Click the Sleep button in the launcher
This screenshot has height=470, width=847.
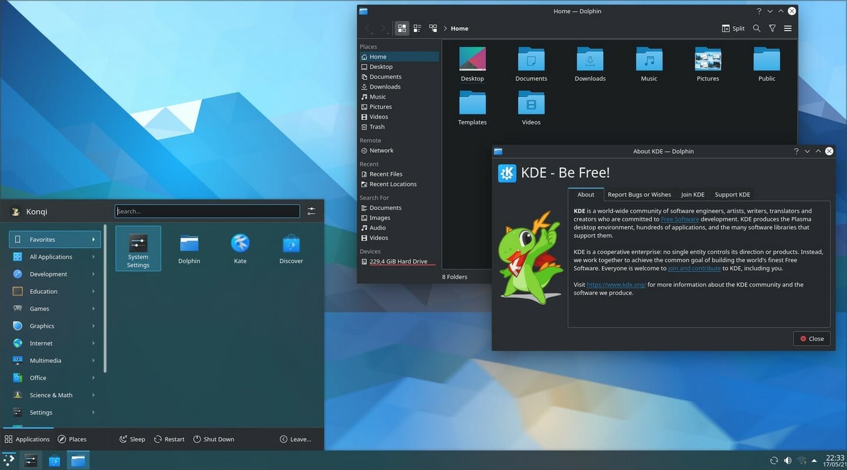pos(132,439)
